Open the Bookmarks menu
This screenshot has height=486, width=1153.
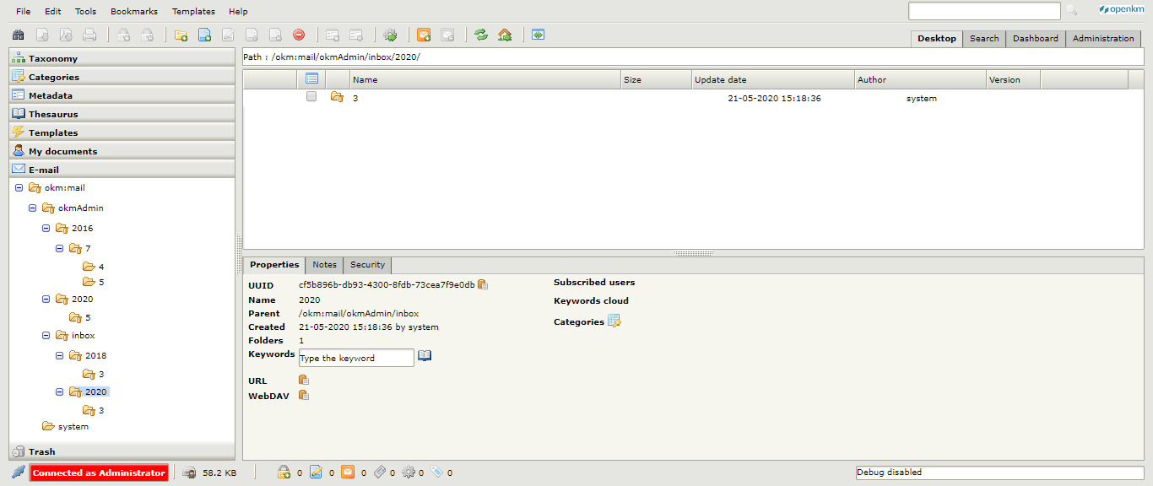pos(133,11)
